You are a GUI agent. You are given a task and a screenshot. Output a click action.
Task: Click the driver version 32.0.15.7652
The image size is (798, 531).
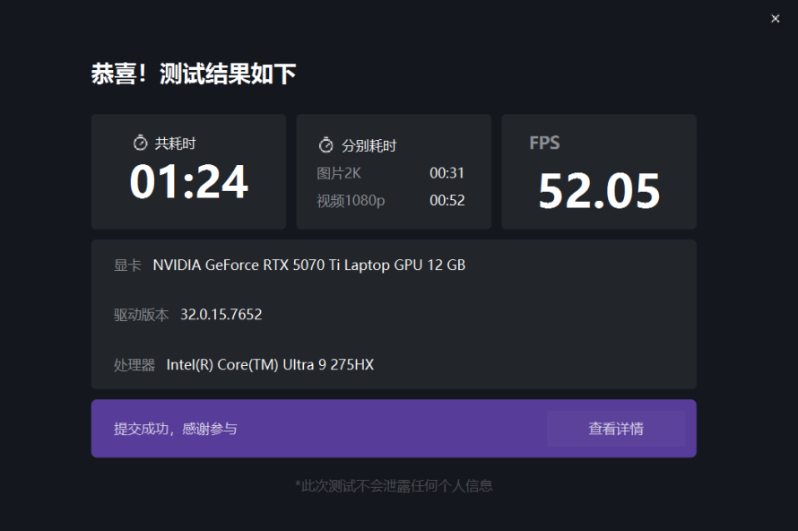pyautogui.click(x=222, y=315)
